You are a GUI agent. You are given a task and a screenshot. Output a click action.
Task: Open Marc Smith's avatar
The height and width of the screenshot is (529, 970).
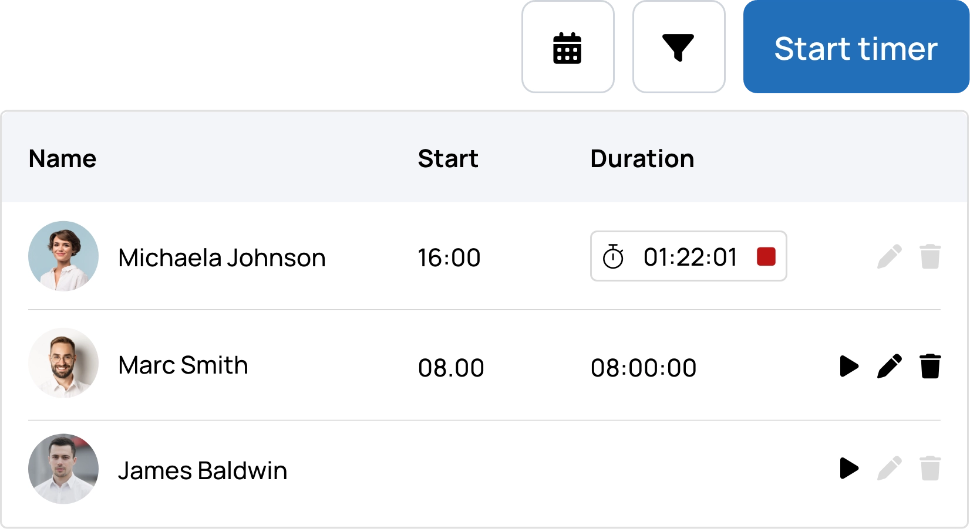[63, 363]
